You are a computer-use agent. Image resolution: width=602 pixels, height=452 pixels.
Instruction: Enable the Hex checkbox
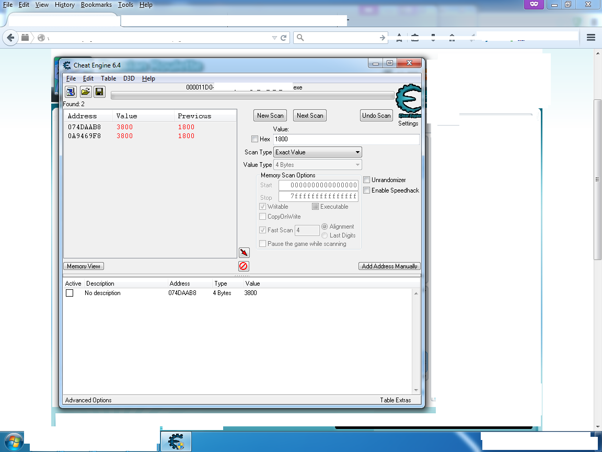coord(255,139)
